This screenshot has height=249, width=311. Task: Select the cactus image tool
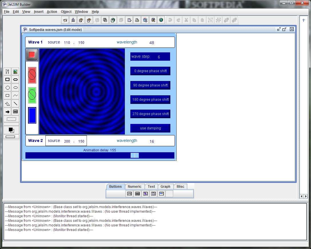[15, 72]
